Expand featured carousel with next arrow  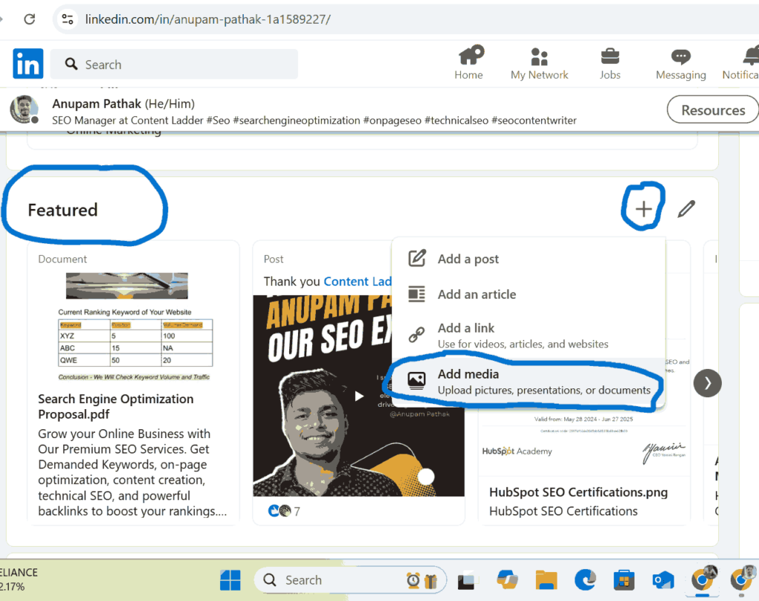[x=707, y=382]
